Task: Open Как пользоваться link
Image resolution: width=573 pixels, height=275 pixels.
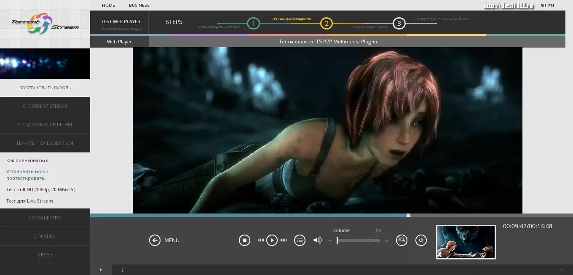Action: [x=27, y=160]
